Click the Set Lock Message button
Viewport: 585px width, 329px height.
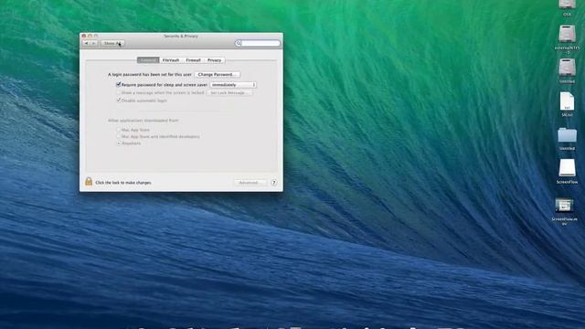[229, 92]
